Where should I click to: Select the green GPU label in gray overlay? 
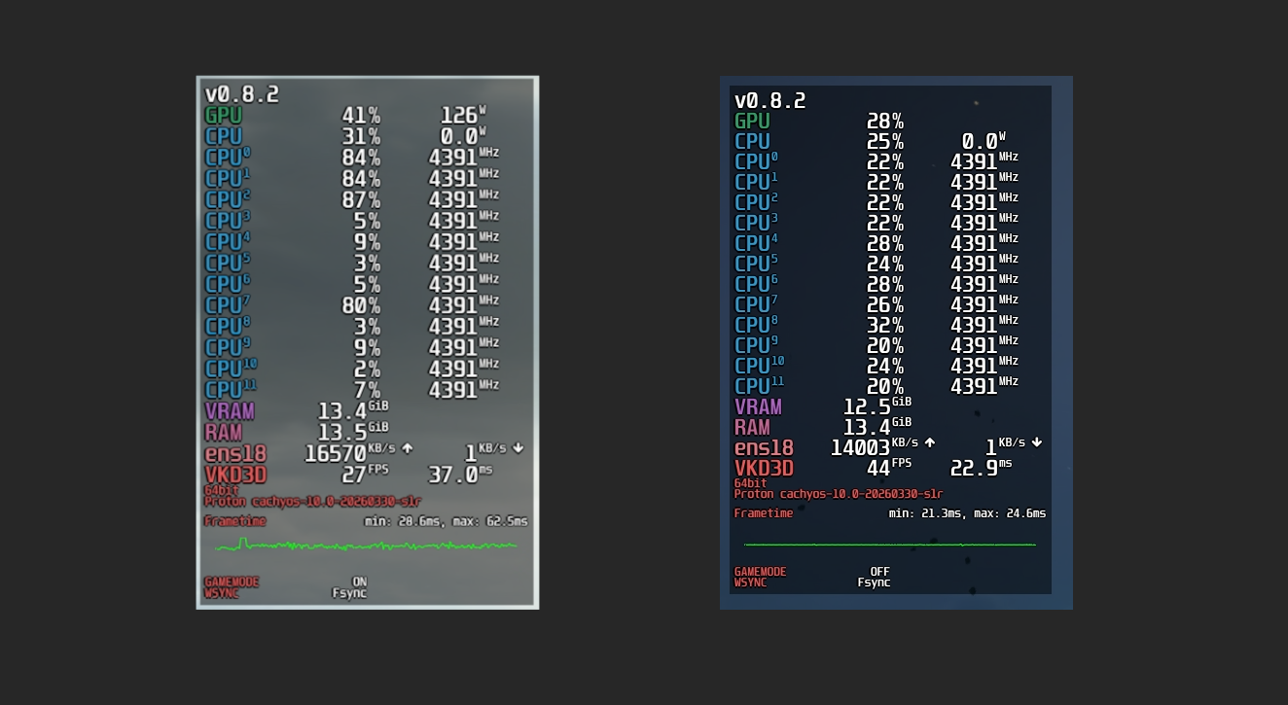224,115
